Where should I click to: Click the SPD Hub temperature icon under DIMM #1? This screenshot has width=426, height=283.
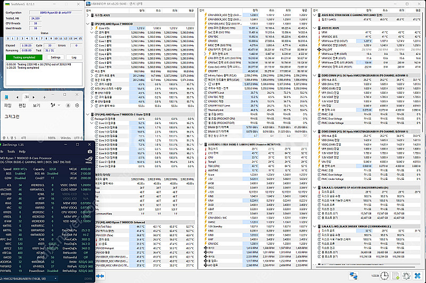pyautogui.click(x=319, y=80)
